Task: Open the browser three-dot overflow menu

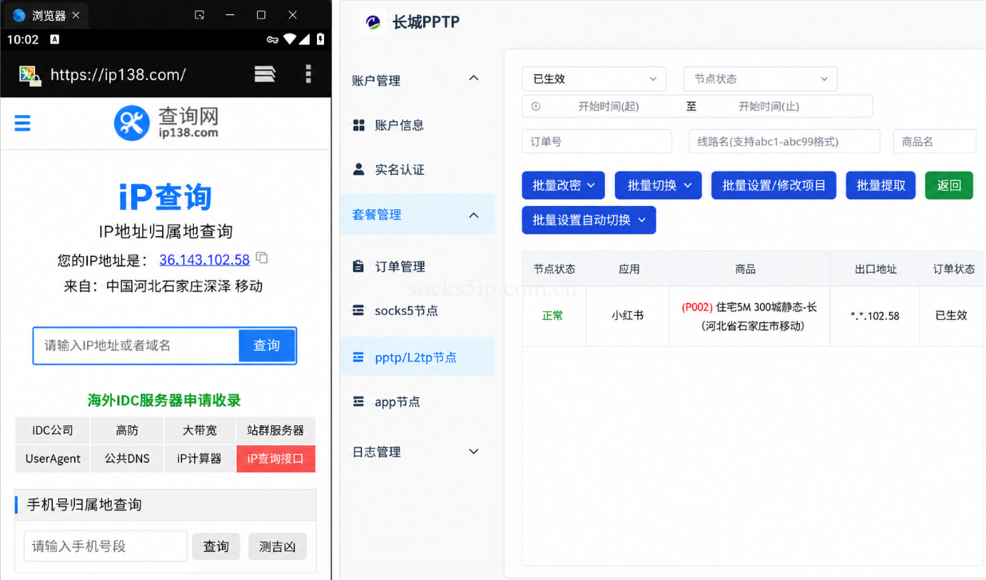Action: 308,74
